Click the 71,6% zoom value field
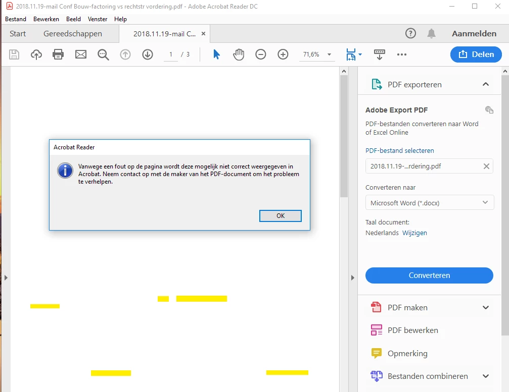Screen dimensions: 509x392 point(311,54)
